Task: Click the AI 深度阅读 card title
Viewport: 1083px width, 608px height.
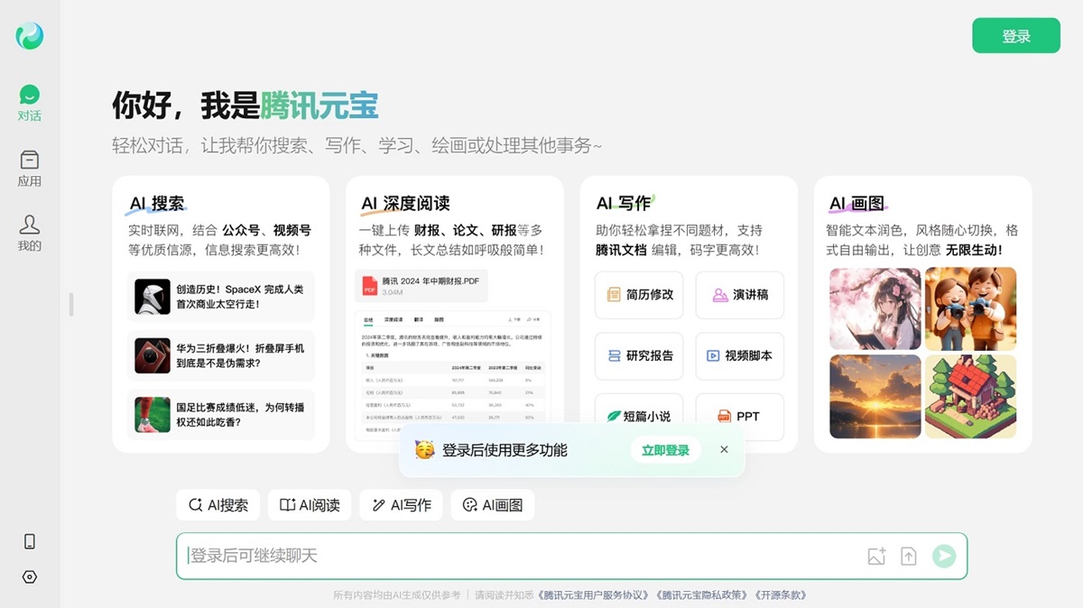Action: coord(405,203)
